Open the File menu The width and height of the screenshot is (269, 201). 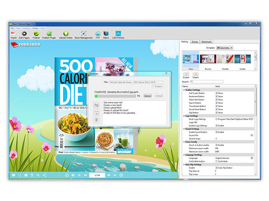click(12, 28)
